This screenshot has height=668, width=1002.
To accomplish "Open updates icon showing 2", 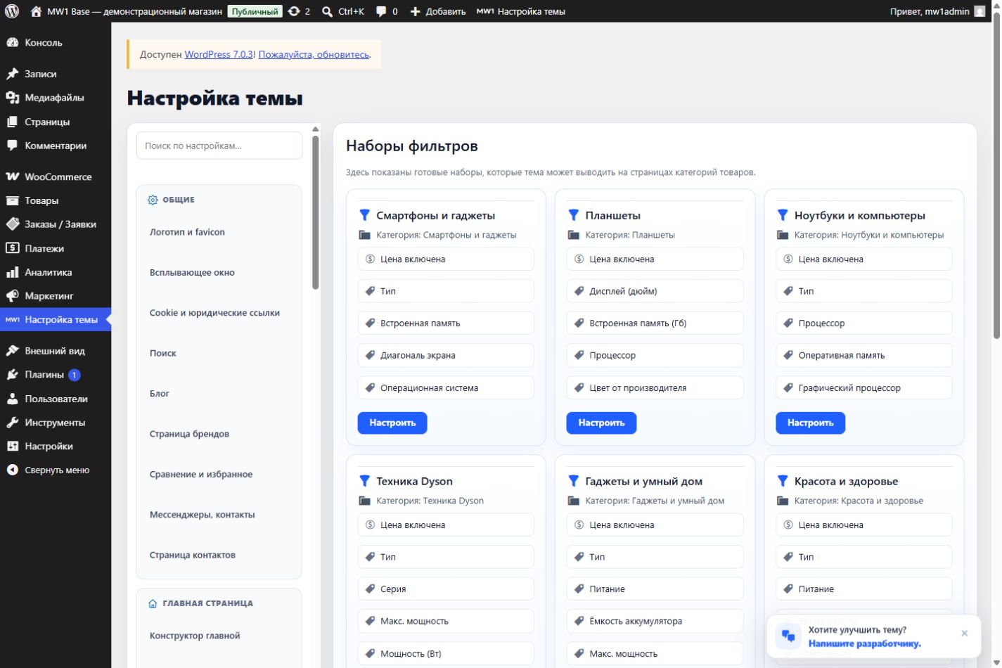I will tap(294, 11).
